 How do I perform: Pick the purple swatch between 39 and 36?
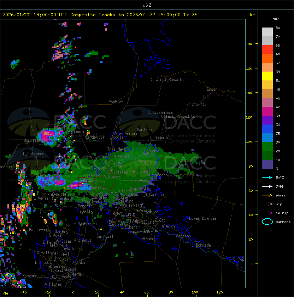(x=267, y=120)
